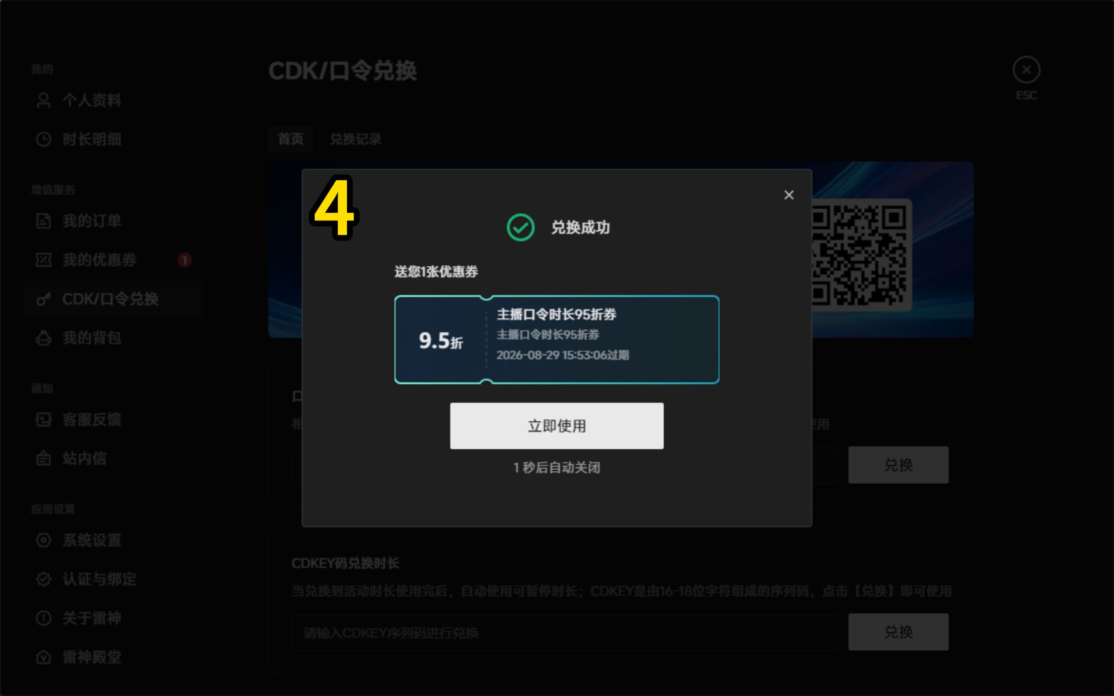
Task: Open 站内信 in the sidebar
Action: pos(113,458)
